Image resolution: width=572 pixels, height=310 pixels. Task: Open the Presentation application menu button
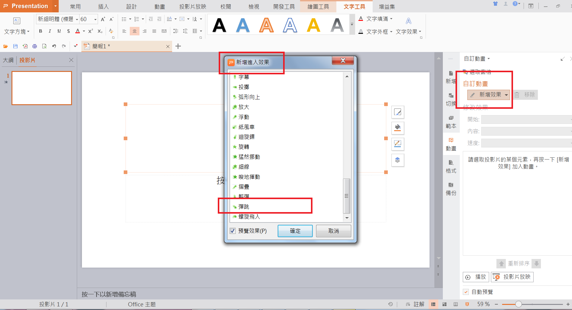pyautogui.click(x=29, y=6)
